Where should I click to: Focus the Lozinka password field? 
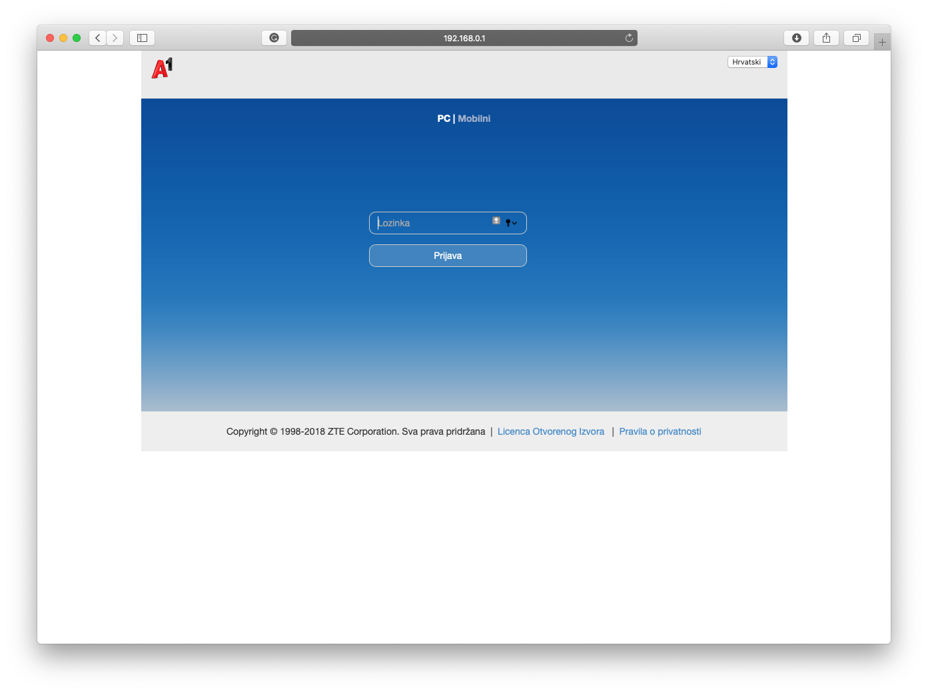[x=430, y=223]
